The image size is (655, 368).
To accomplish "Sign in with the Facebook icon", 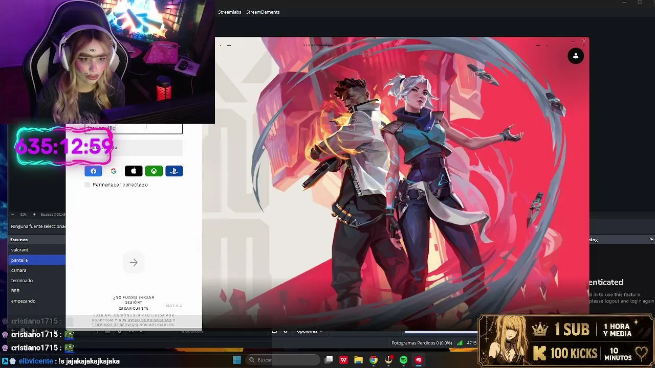I will pyautogui.click(x=93, y=171).
